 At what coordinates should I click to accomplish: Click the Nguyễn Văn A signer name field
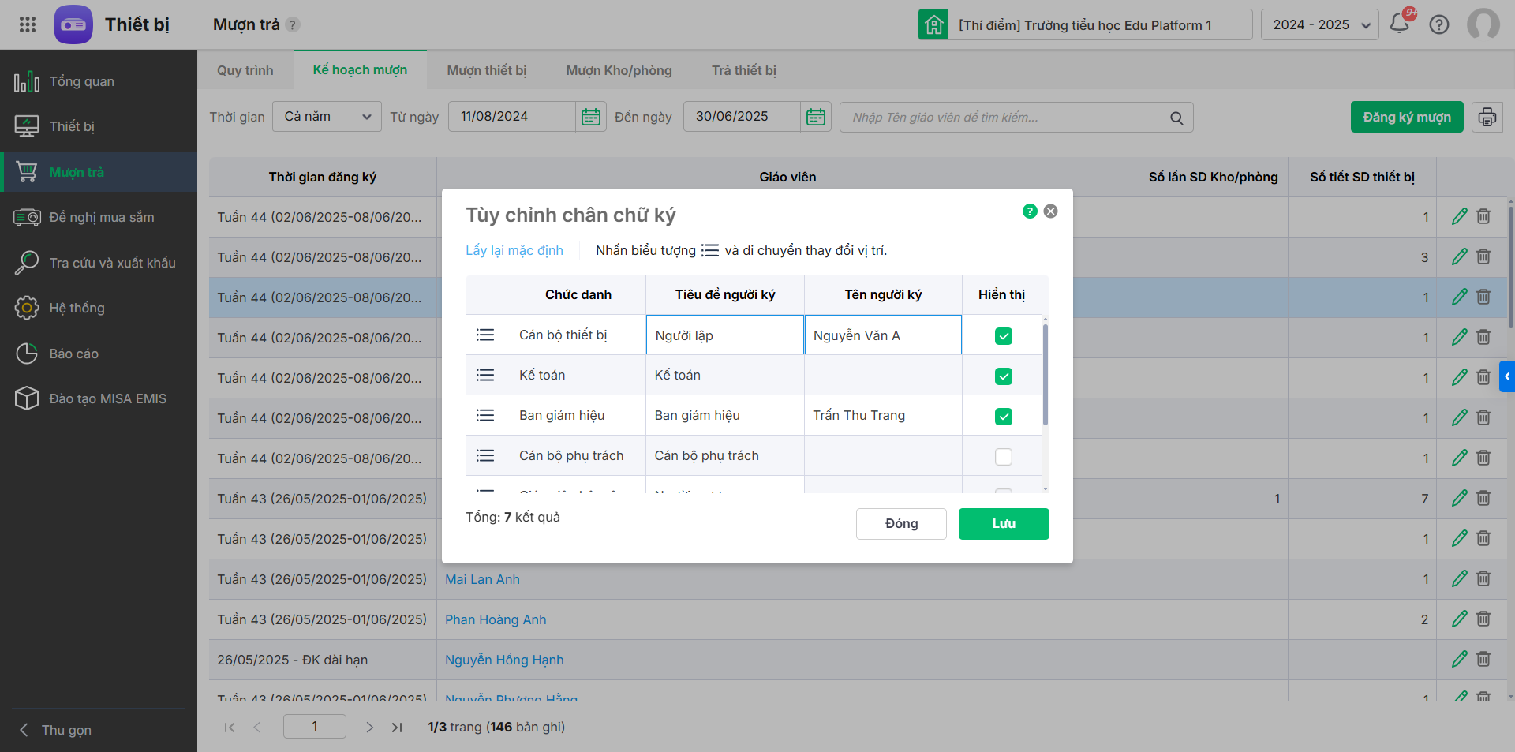click(882, 335)
